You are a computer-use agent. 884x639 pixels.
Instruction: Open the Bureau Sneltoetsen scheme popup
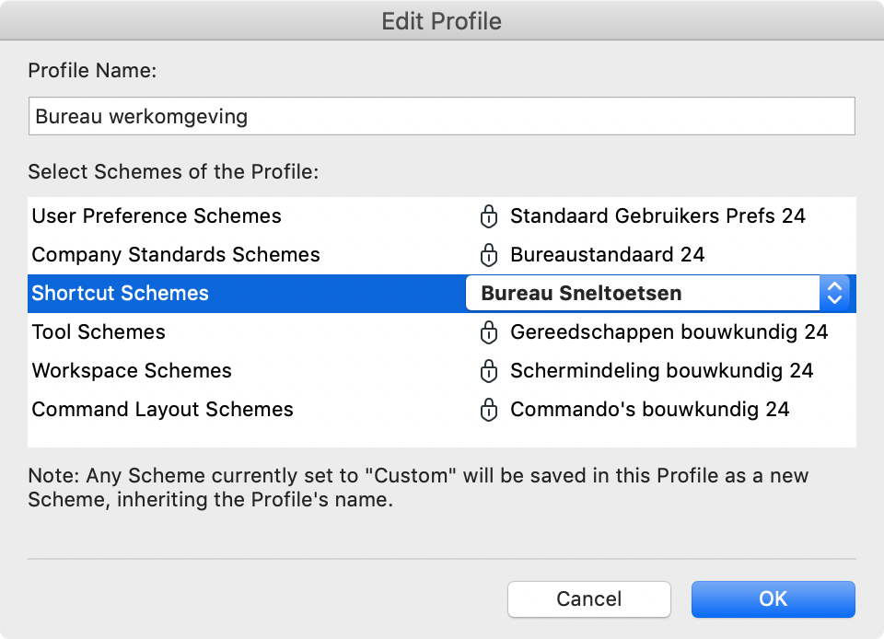[657, 293]
